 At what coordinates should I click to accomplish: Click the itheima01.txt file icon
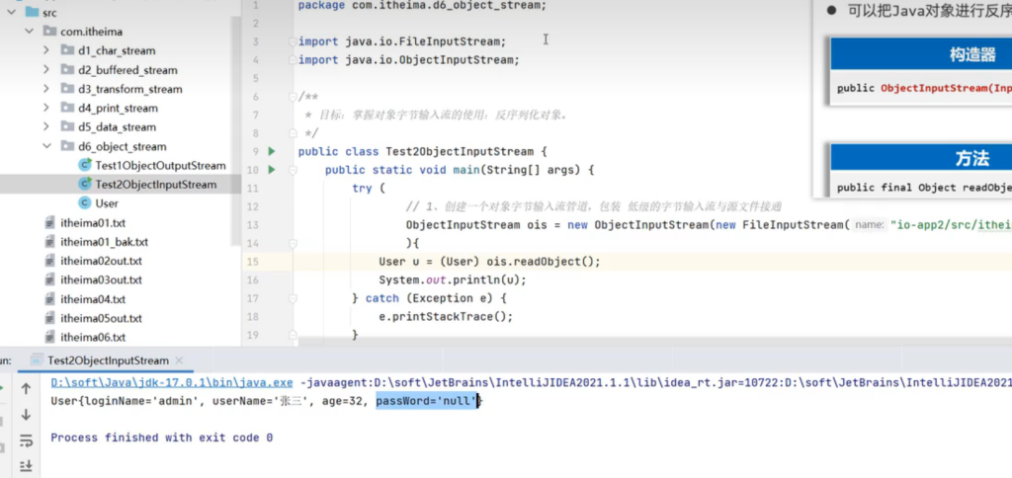49,223
